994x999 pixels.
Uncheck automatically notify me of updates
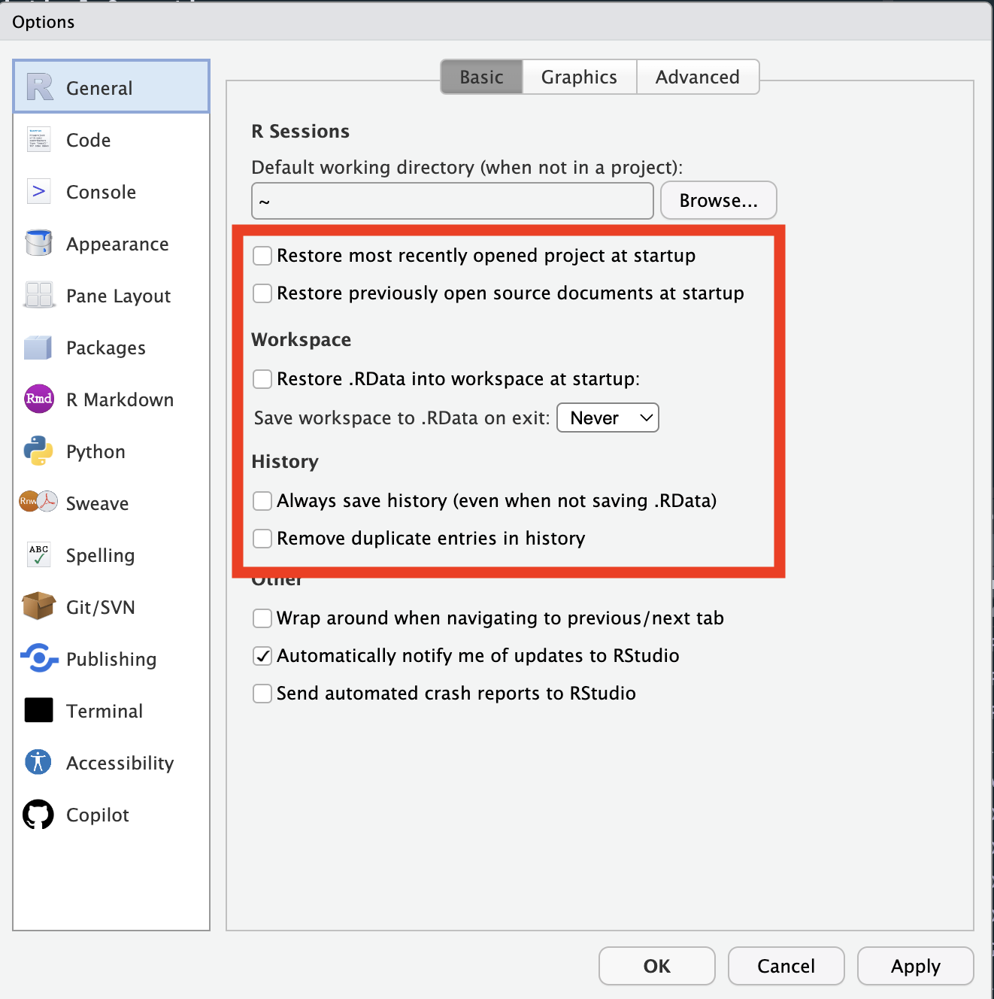[262, 656]
